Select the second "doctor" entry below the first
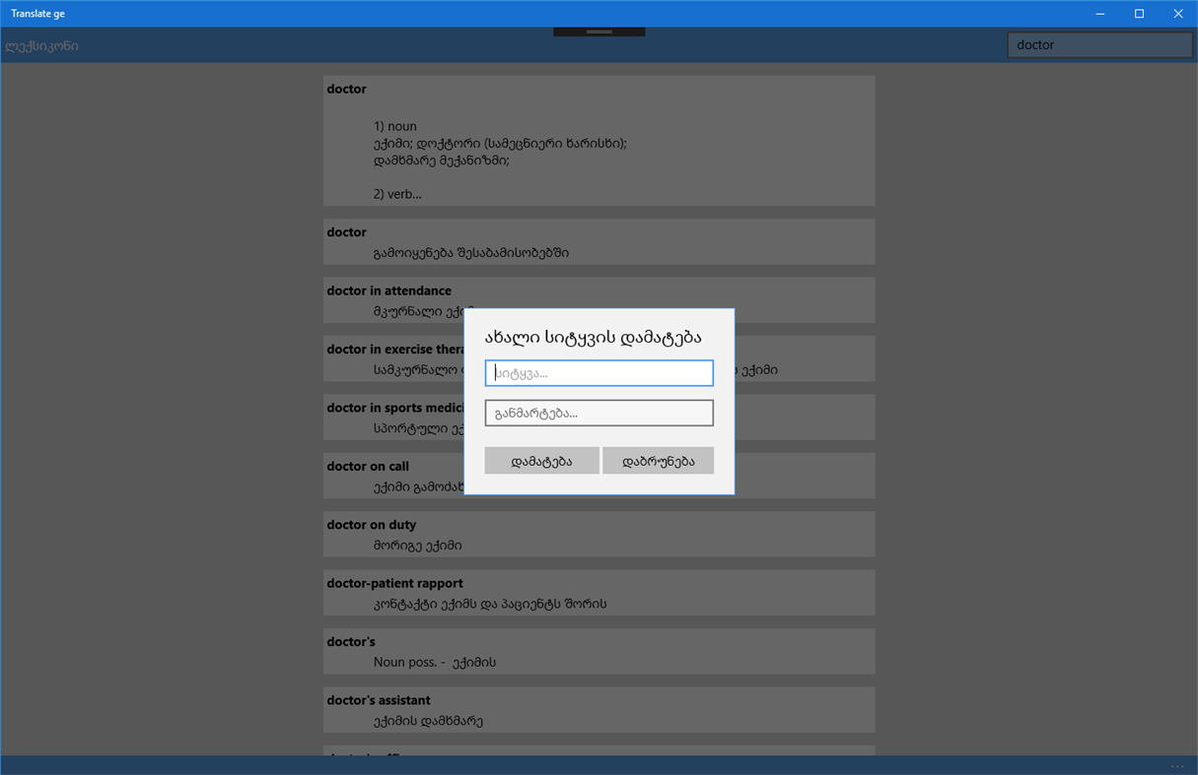This screenshot has height=775, width=1198. click(599, 241)
